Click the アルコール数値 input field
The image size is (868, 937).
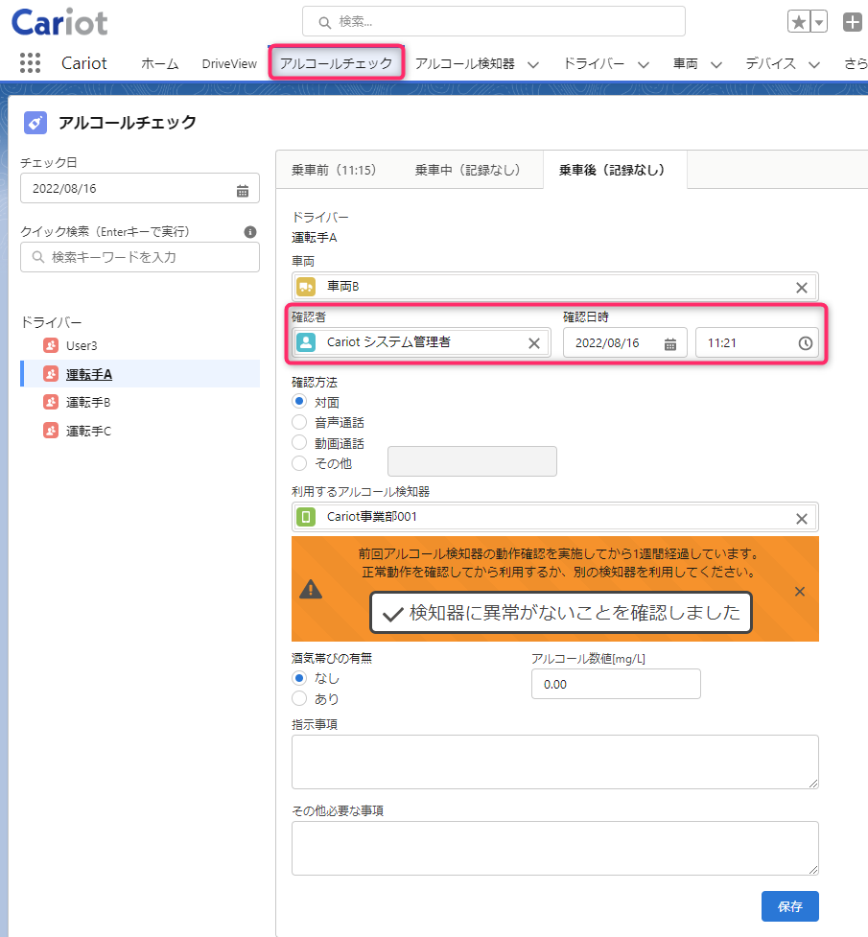click(616, 684)
